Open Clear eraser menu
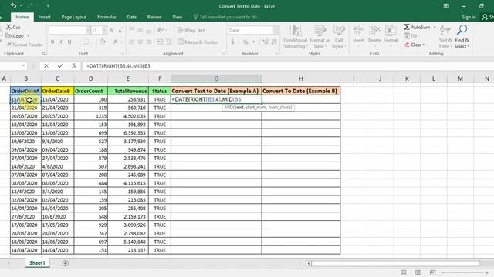494x277 pixels. (x=414, y=45)
